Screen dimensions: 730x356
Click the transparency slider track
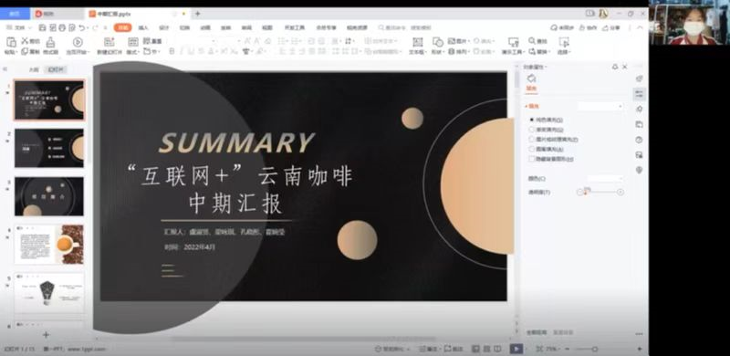[600, 192]
